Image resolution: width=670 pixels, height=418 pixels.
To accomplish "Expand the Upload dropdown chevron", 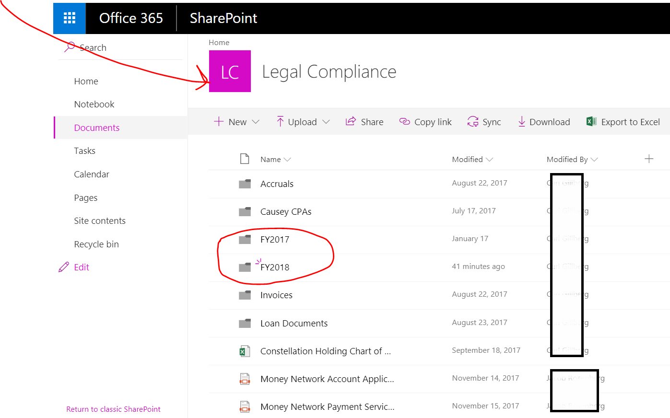I will pyautogui.click(x=326, y=122).
